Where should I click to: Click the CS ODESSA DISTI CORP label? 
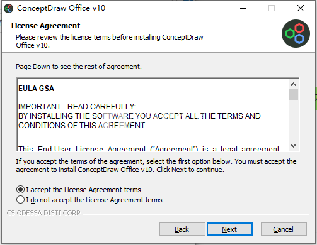pyautogui.click(x=43, y=213)
